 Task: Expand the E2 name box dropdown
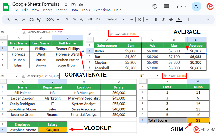tap(104, 34)
